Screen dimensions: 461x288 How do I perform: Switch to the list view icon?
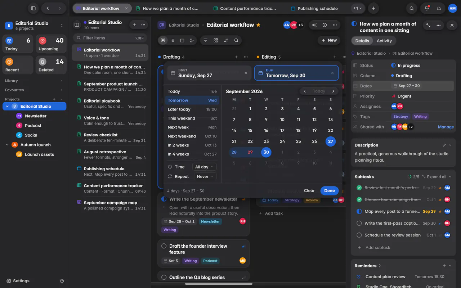point(173,40)
